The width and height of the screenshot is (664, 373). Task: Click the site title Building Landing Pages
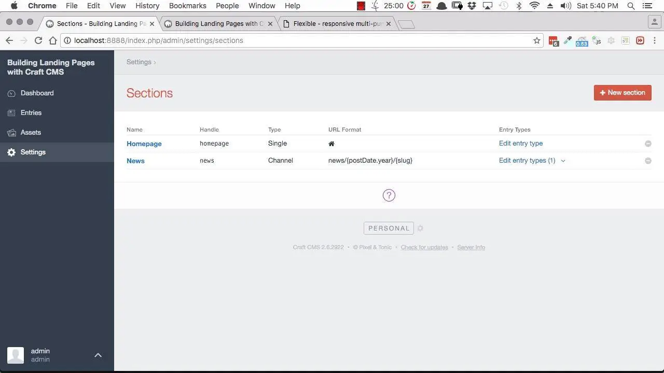tap(51, 67)
